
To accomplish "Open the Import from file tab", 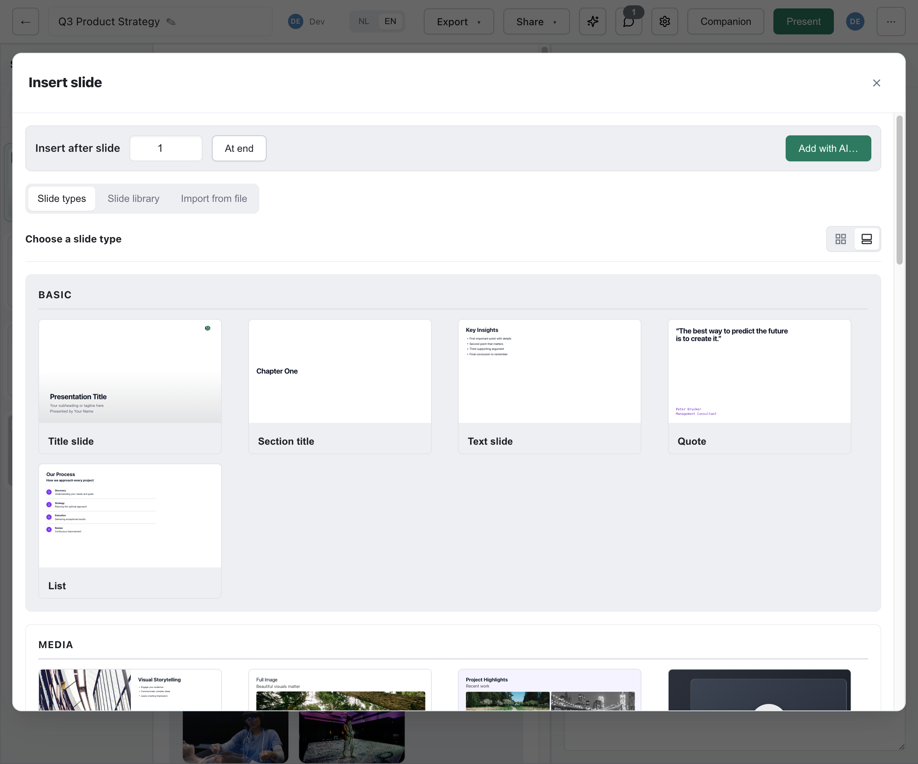I will [x=214, y=198].
